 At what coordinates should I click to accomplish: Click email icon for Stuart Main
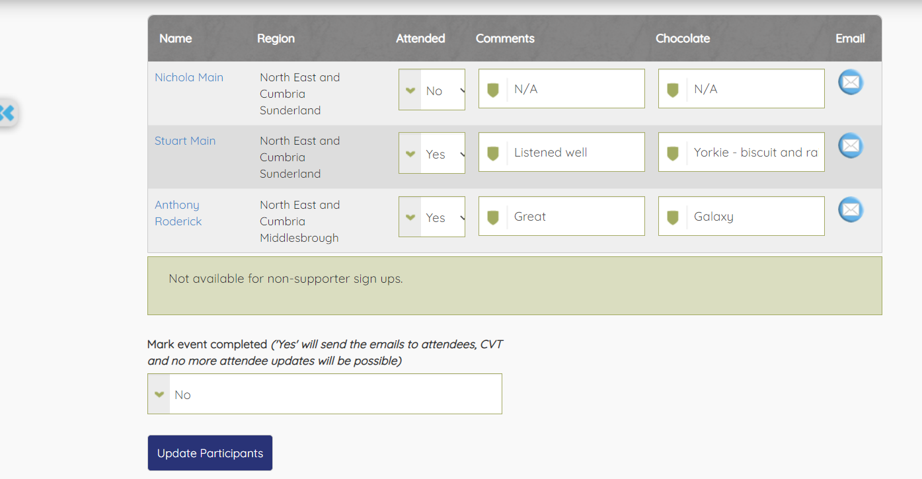tap(851, 145)
